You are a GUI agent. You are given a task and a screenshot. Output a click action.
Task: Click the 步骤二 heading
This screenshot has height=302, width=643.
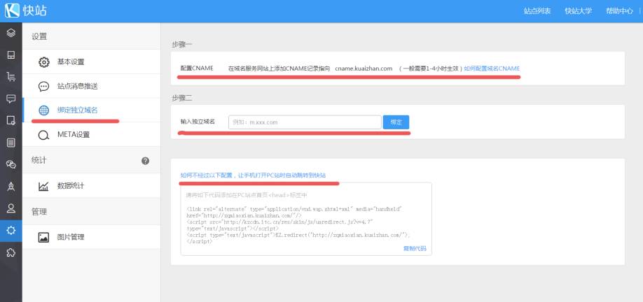pyautogui.click(x=181, y=98)
